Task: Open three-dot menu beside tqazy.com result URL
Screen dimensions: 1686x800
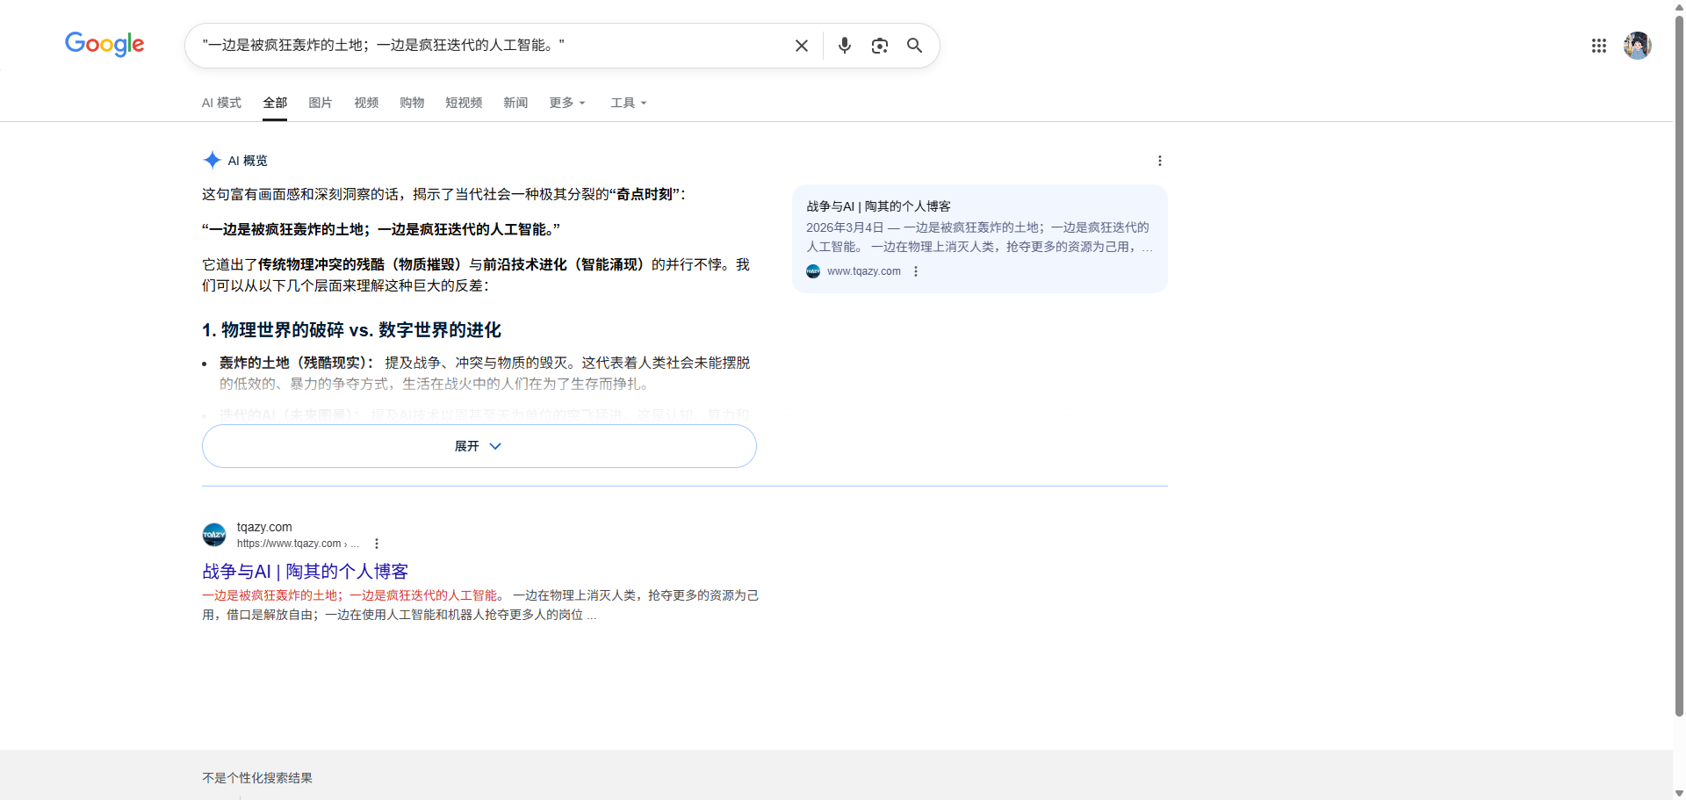Action: [377, 544]
